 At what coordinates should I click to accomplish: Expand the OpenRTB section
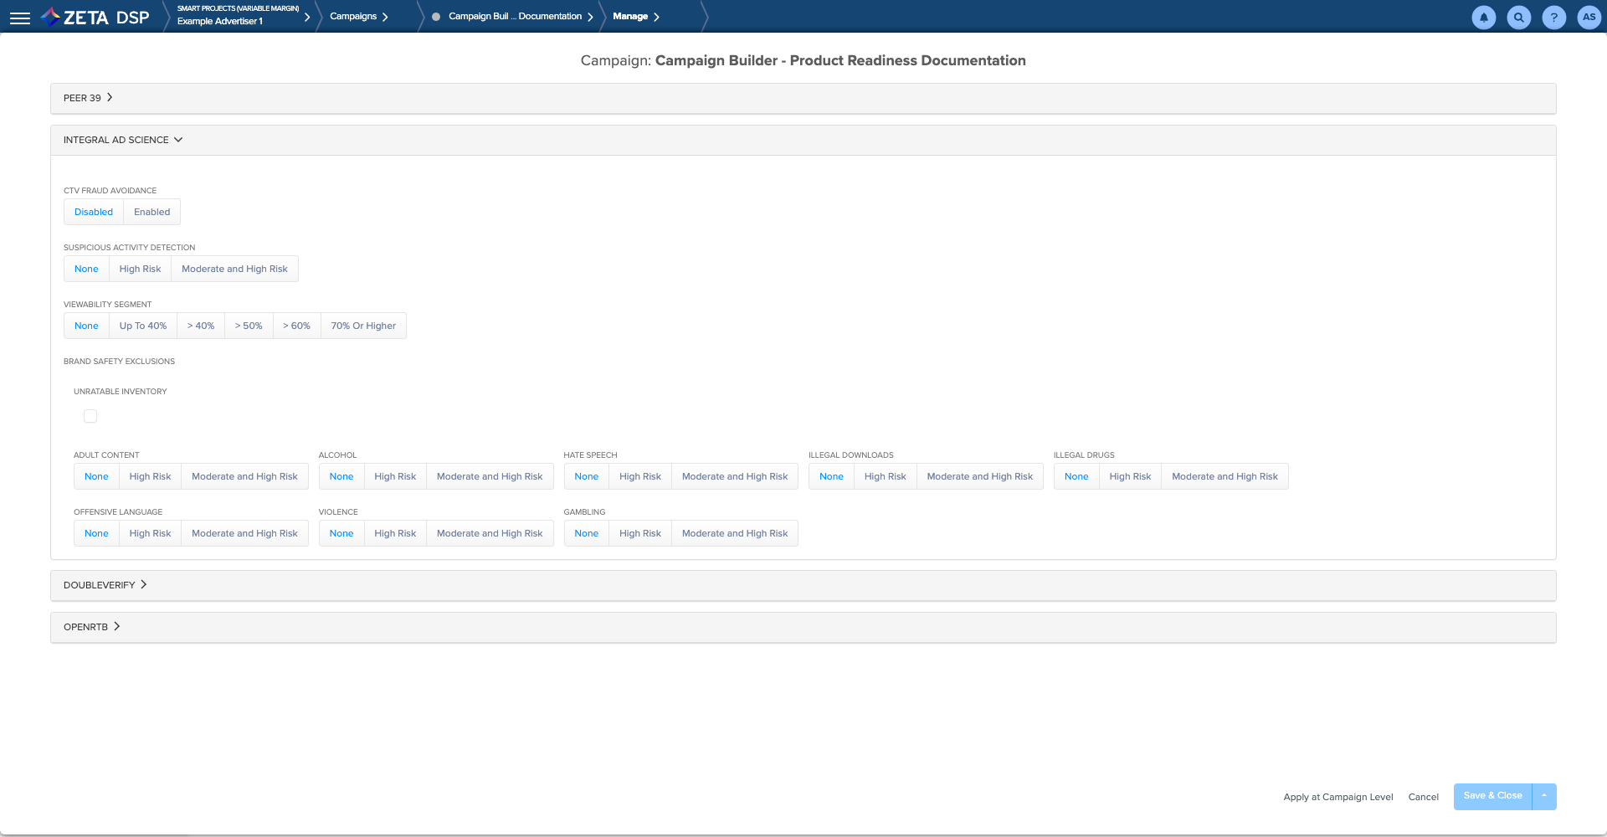coord(91,627)
